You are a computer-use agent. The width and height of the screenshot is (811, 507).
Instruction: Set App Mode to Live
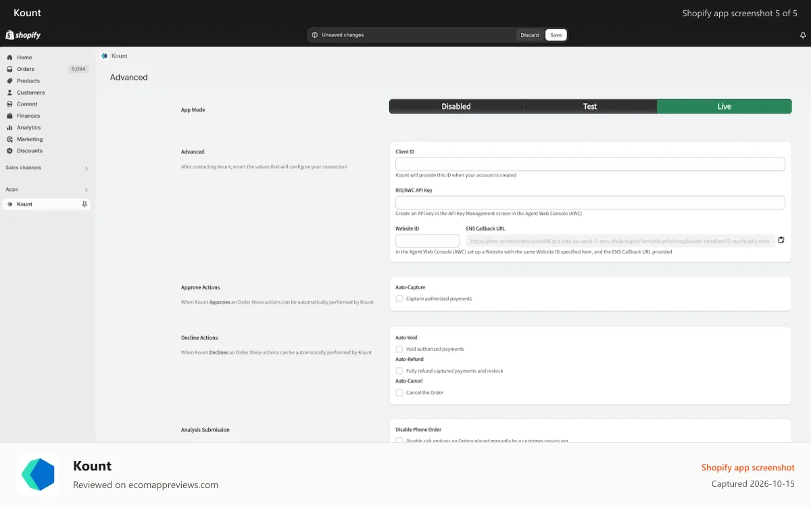click(724, 106)
